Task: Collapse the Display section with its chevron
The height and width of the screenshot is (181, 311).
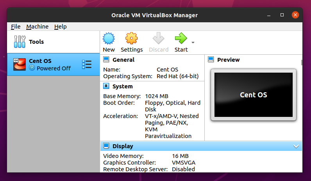Action: pos(296,146)
